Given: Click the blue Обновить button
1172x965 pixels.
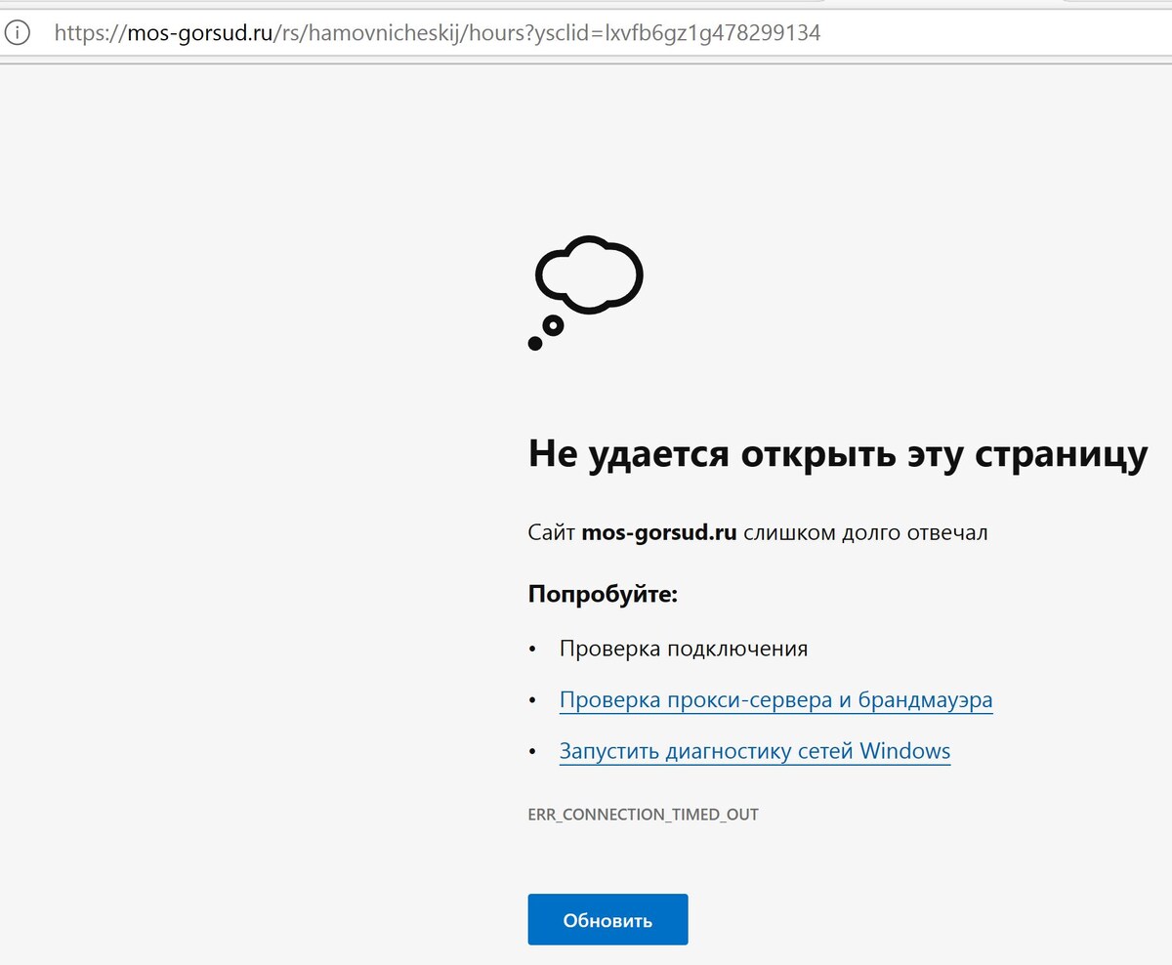Looking at the screenshot, I should 607,919.
